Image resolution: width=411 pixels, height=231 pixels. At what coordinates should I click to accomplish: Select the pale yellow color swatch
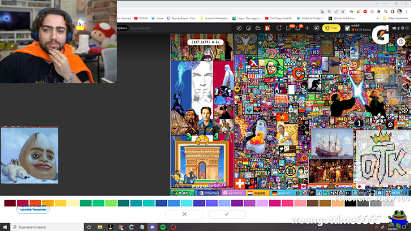coord(73,203)
